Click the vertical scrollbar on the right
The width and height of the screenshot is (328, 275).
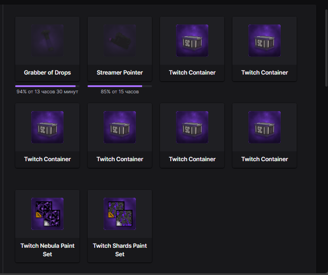click(x=326, y=45)
